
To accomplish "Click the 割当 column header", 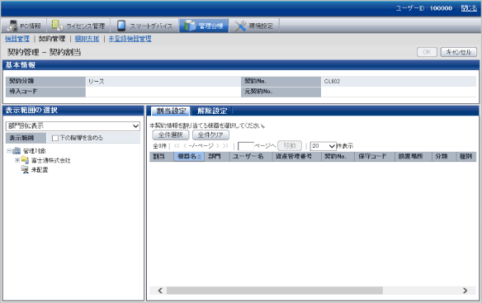I will (162, 156).
